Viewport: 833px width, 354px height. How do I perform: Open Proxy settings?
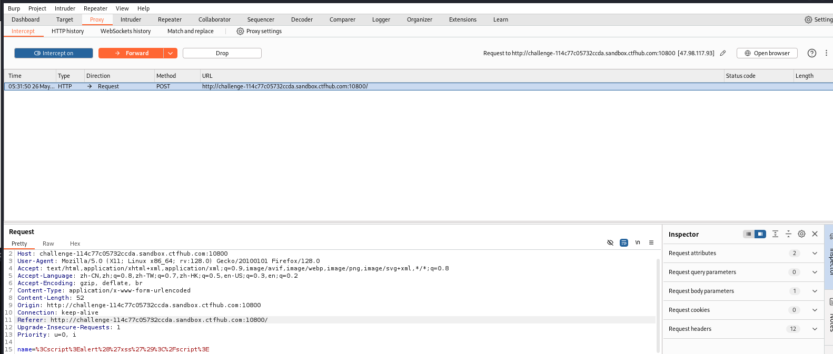click(x=259, y=31)
